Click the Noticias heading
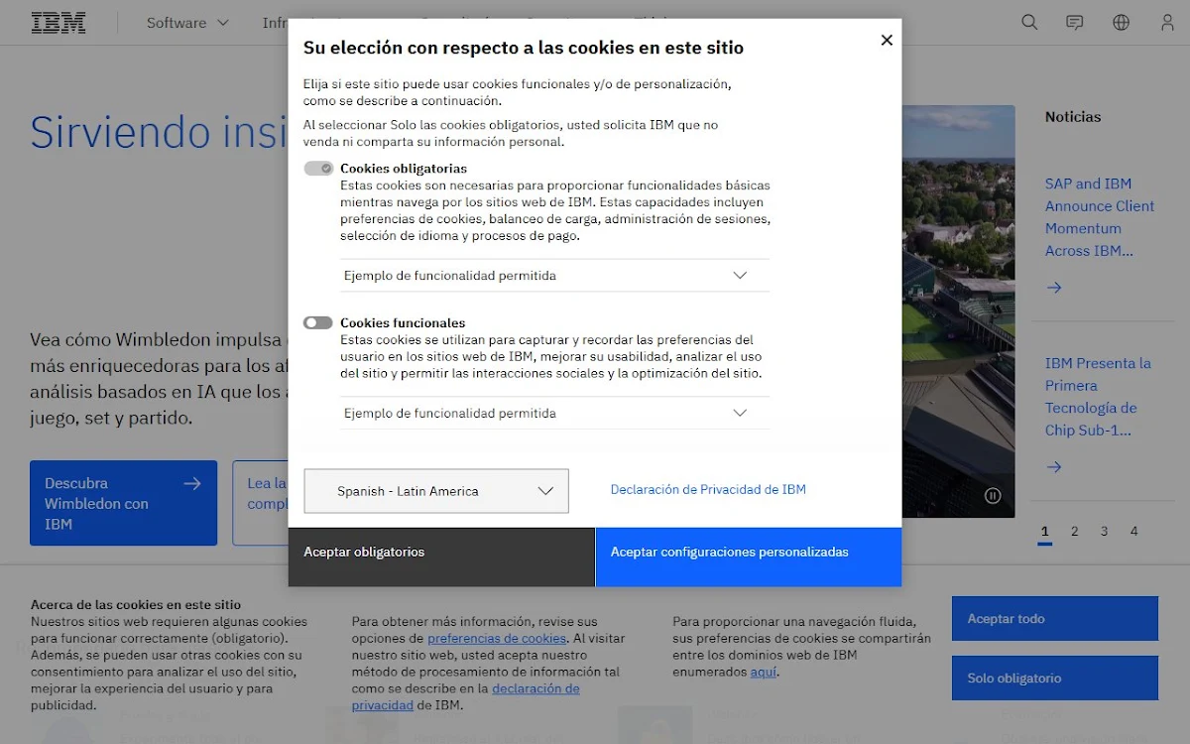This screenshot has height=744, width=1190. tap(1073, 117)
